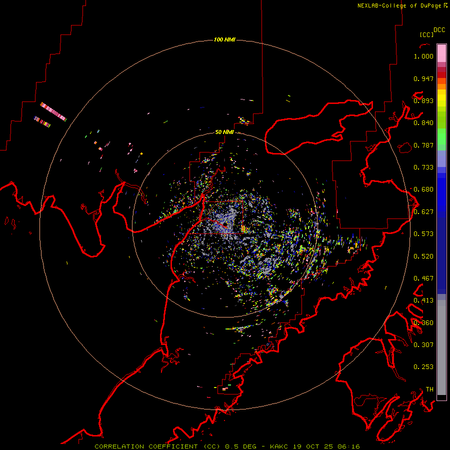Click the TH threshold label on legend
Viewport: 450px width, 450px height.
(429, 389)
